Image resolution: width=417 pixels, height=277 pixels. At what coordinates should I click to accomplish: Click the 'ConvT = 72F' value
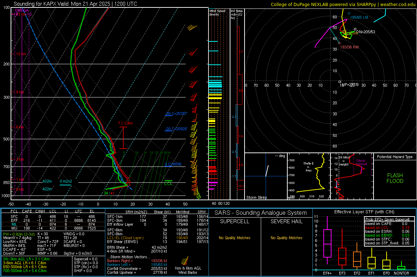[x=48, y=242]
